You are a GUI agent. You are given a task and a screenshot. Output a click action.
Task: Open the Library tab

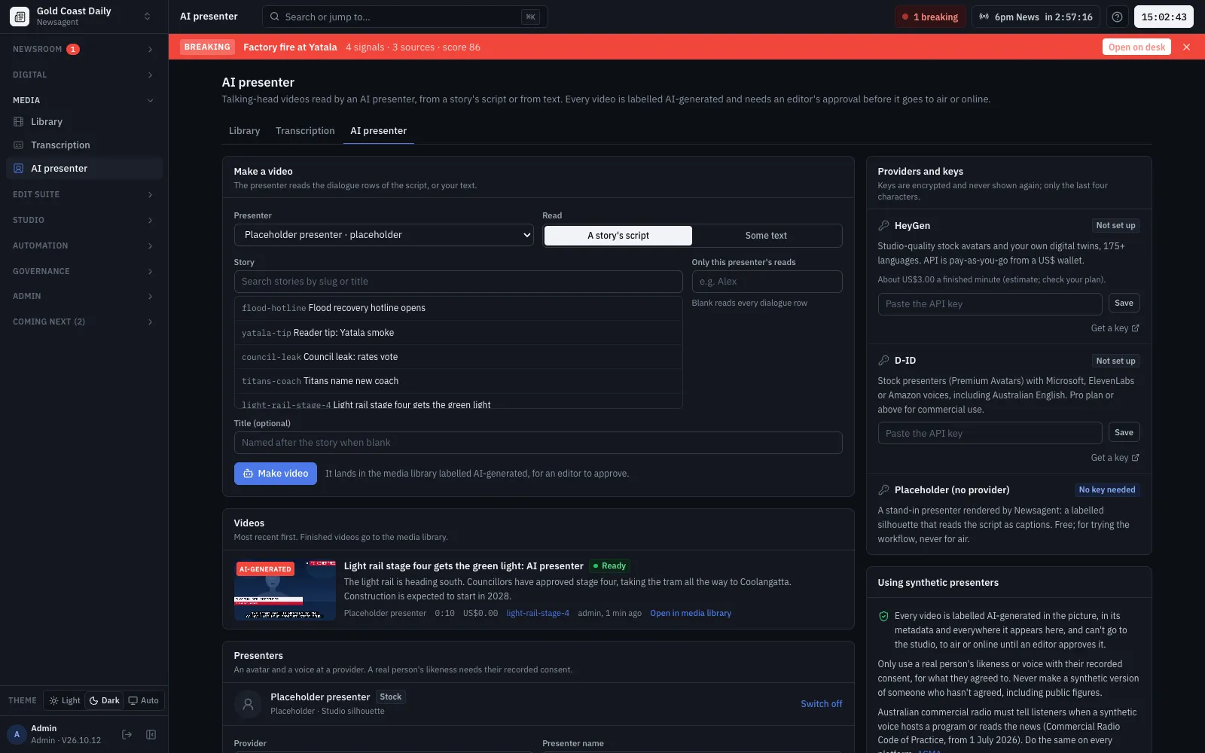[x=244, y=130]
